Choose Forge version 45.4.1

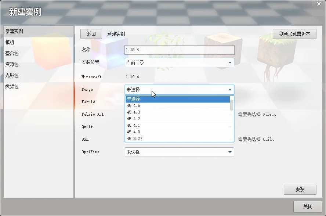178,126
